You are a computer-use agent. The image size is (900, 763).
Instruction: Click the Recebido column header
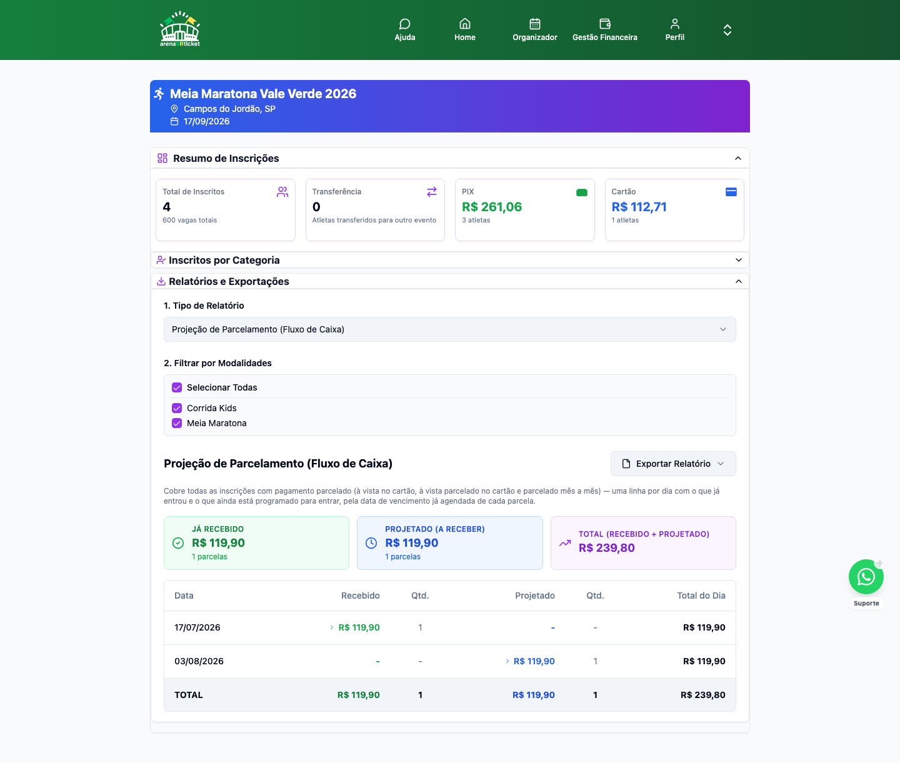361,596
